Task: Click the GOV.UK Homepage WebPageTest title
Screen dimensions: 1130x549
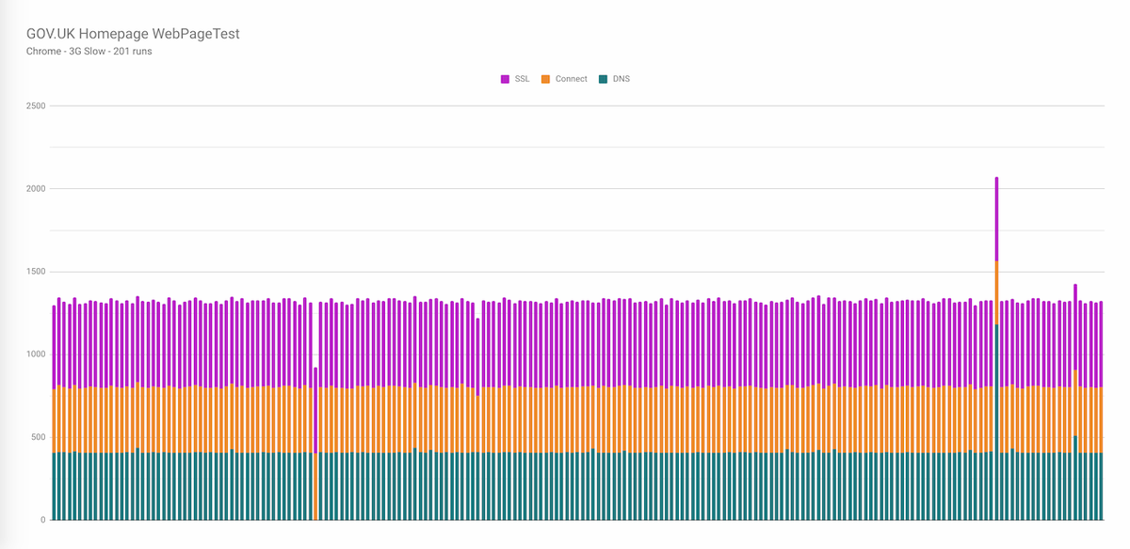Action: click(133, 33)
